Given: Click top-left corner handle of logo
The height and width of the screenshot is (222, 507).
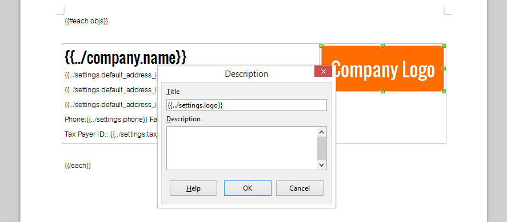Looking at the screenshot, I should (321, 46).
